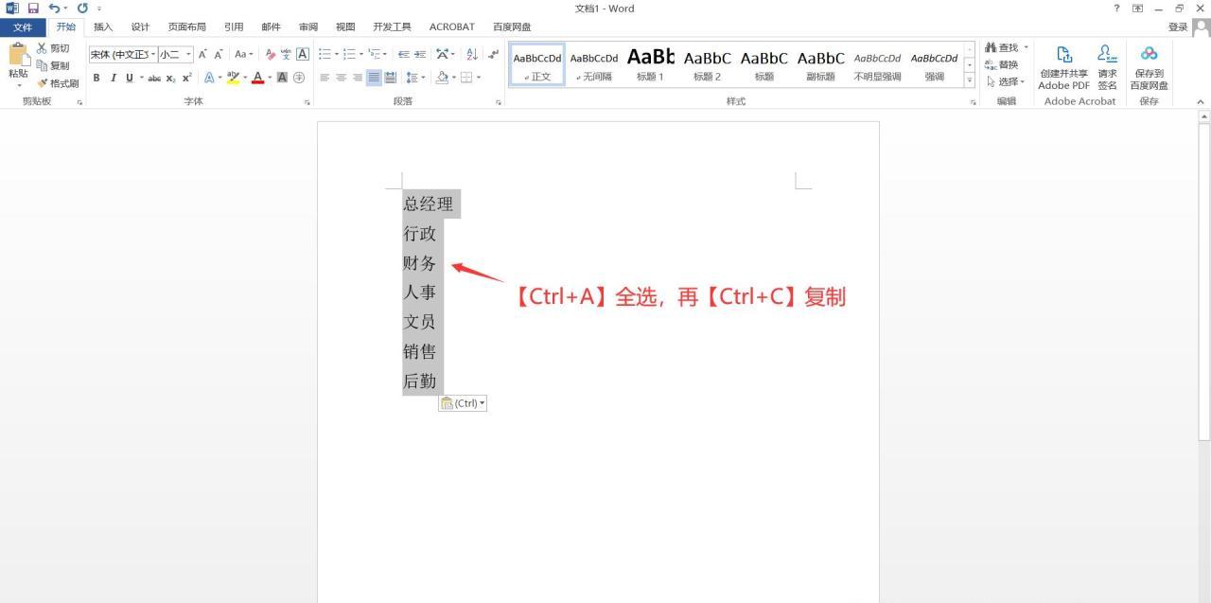Toggle Underline formatting
Image resolution: width=1211 pixels, height=603 pixels.
click(129, 78)
